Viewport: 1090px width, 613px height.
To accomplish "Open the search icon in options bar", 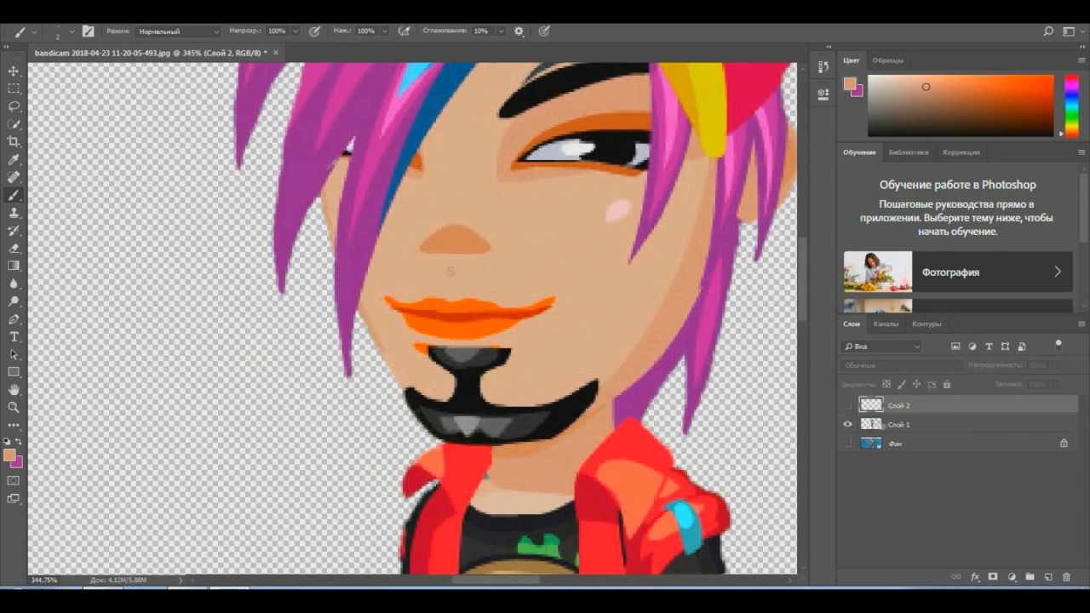I will tap(1048, 31).
